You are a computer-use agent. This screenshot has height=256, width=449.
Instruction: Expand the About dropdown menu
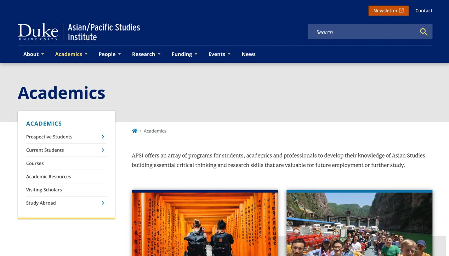34,54
